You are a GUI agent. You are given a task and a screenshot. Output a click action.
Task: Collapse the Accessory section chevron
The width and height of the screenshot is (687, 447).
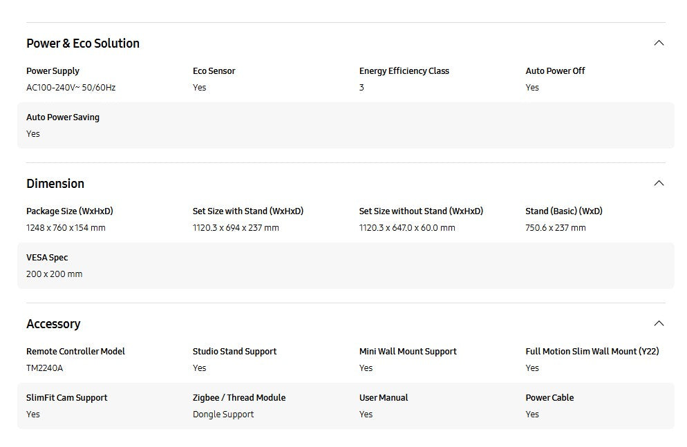[659, 323]
